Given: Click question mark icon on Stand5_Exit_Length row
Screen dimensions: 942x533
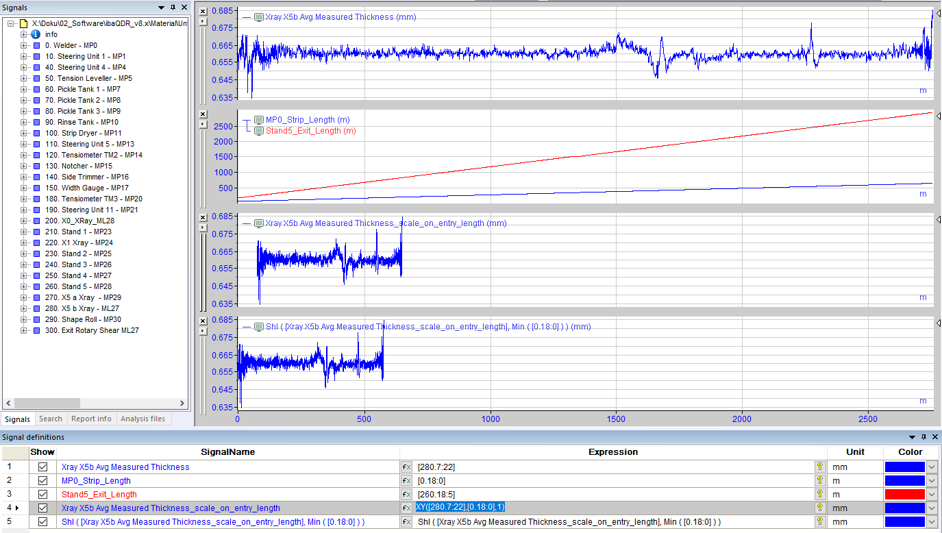Looking at the screenshot, I should coord(820,495).
